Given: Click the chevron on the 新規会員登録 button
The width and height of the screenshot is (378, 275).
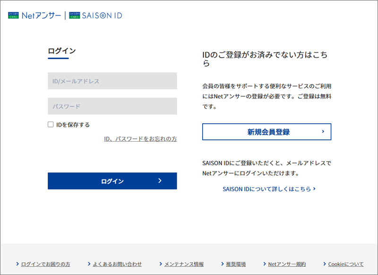Looking at the screenshot, I should click(323, 132).
